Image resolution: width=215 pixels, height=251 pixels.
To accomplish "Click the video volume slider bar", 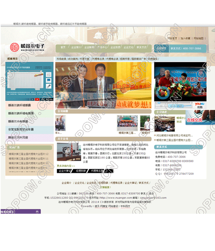I will point(187,106).
